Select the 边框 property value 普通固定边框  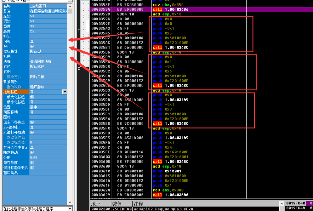tap(47, 61)
